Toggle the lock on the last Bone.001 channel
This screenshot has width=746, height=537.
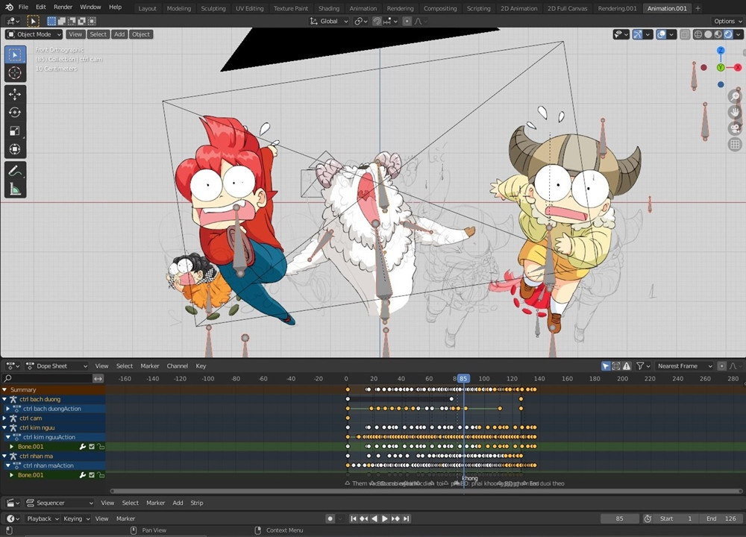[x=100, y=475]
